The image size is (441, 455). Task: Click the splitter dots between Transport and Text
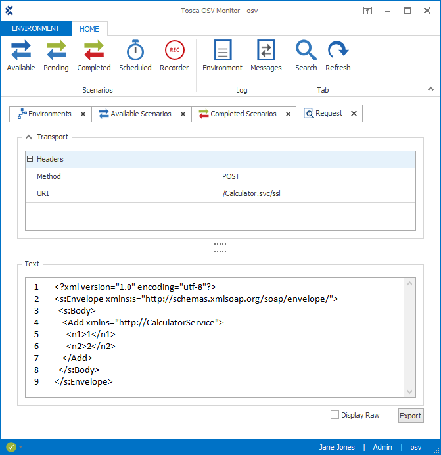[x=220, y=247]
